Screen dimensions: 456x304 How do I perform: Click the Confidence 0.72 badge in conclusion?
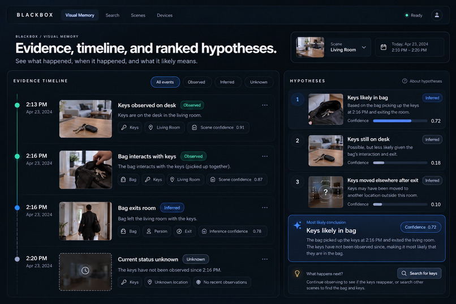point(420,227)
